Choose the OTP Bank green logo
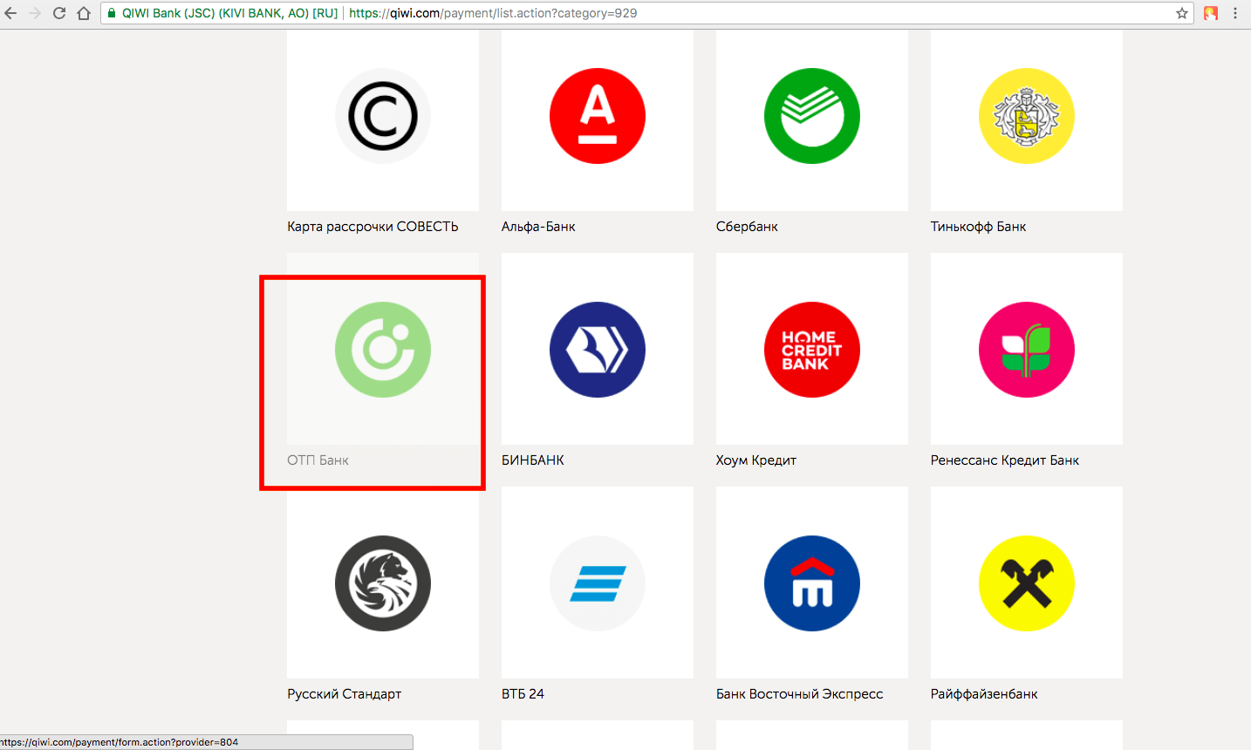The image size is (1251, 750). tap(383, 350)
